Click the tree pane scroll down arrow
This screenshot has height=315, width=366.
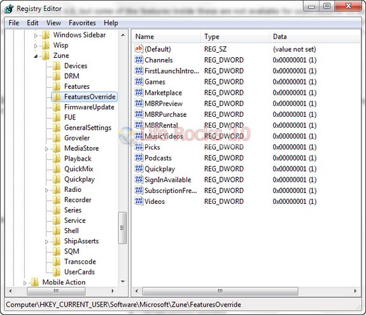point(123,282)
